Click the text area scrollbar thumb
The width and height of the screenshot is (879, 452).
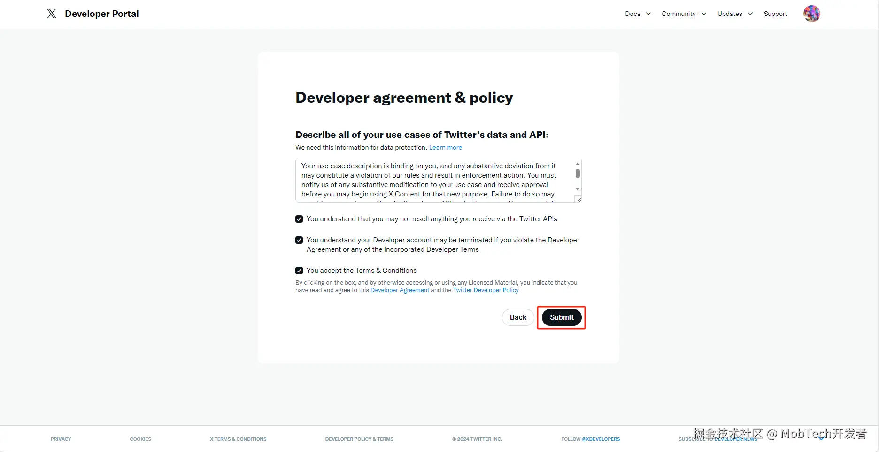(x=578, y=173)
